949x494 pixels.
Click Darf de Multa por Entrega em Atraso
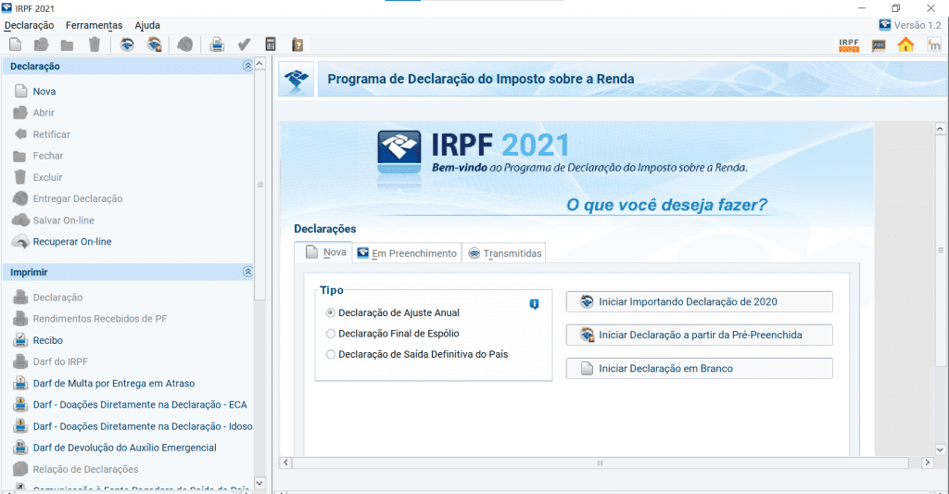pyautogui.click(x=114, y=383)
